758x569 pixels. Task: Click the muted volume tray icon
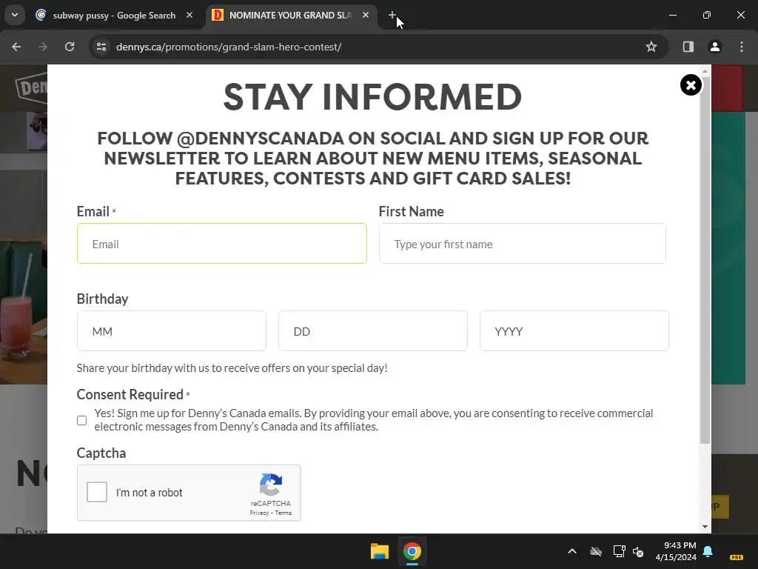click(x=638, y=551)
